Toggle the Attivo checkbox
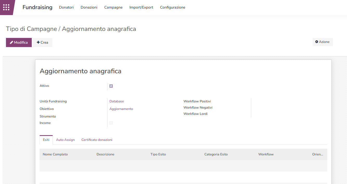Screen dimensions: 347x184 point(111,86)
